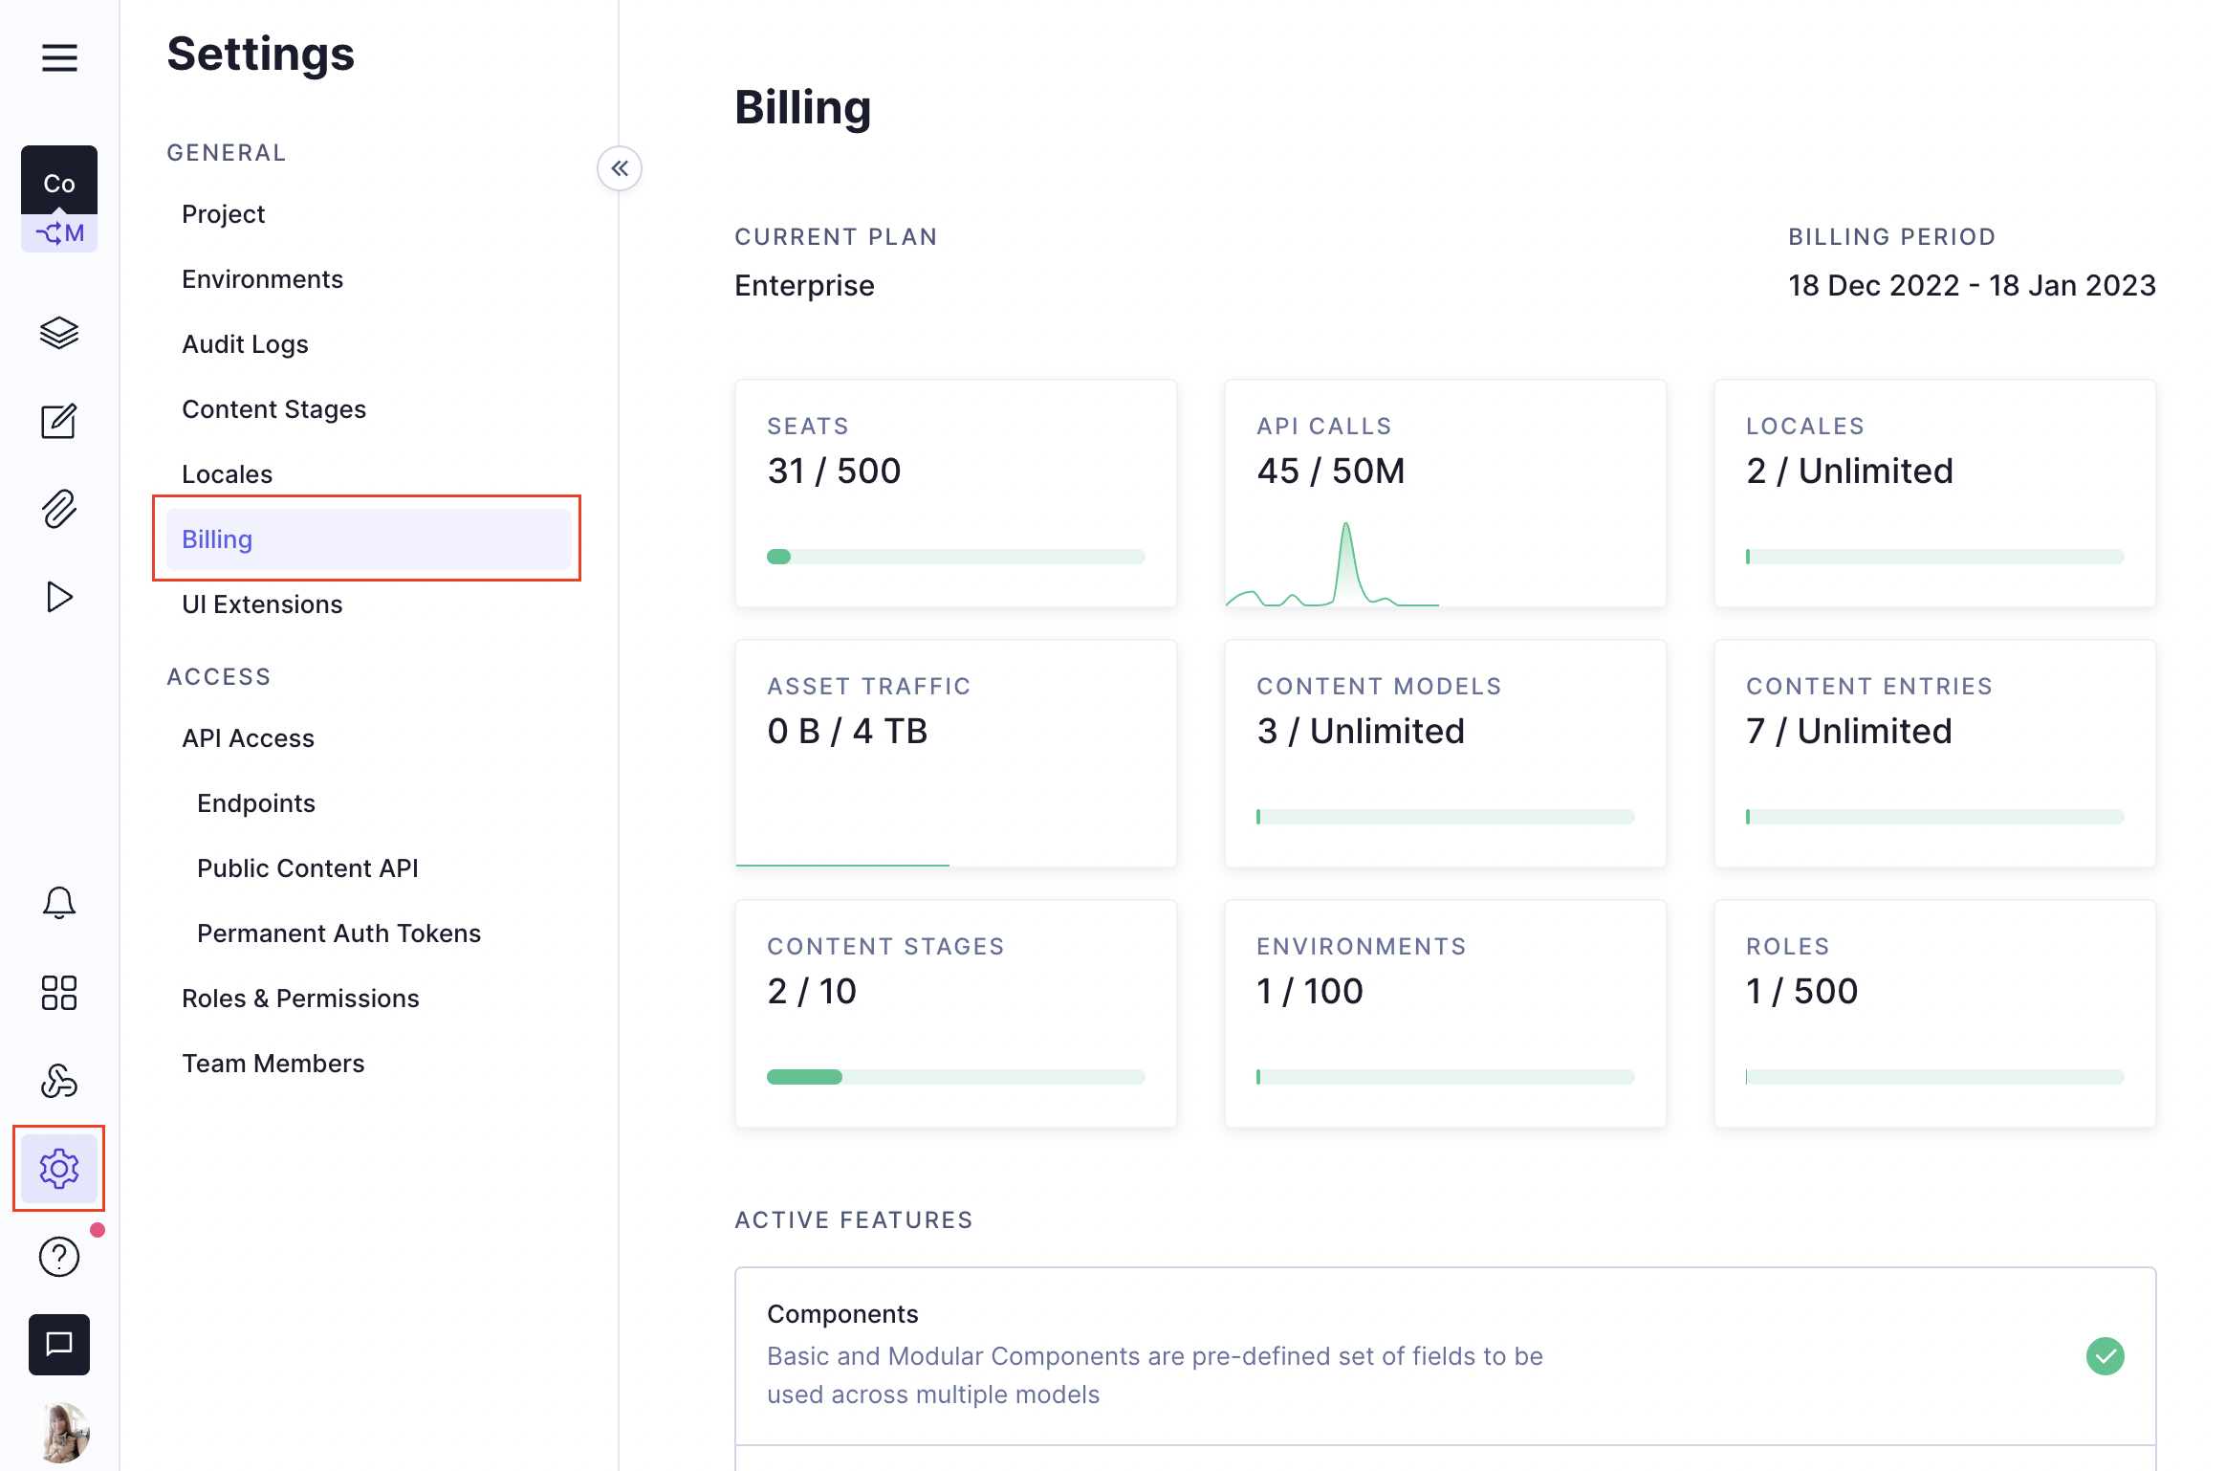
Task: Open the chat support icon
Action: pyautogui.click(x=59, y=1344)
